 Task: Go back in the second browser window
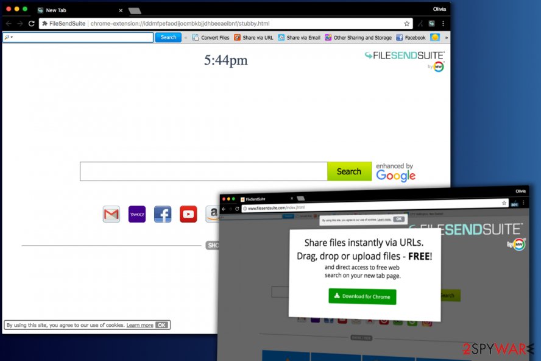[x=224, y=209]
